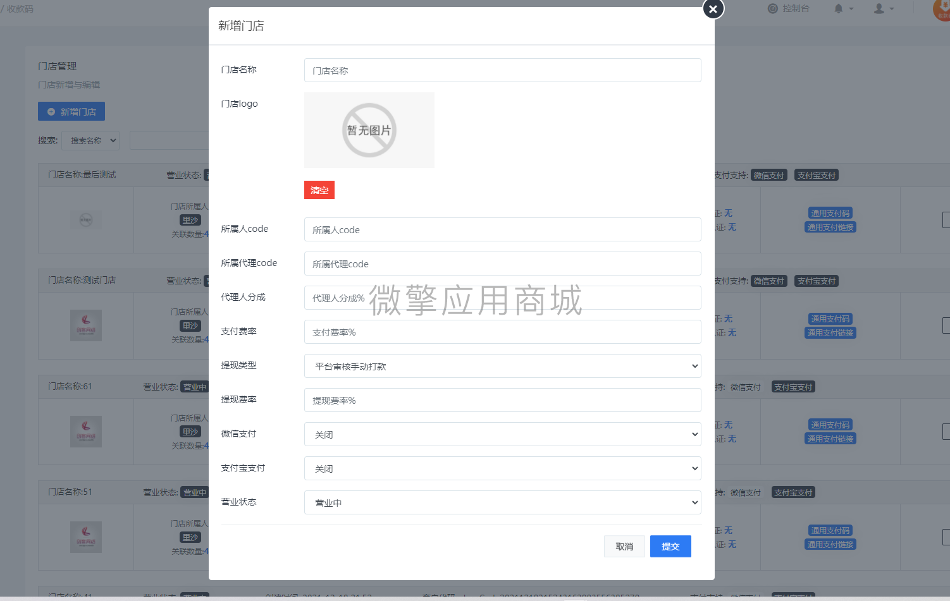Open the 控制台 link in top bar
950x601 pixels.
click(789, 8)
